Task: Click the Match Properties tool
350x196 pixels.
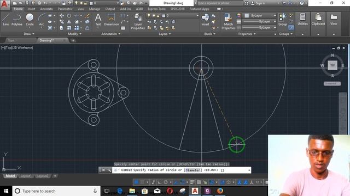Action: click(228, 22)
